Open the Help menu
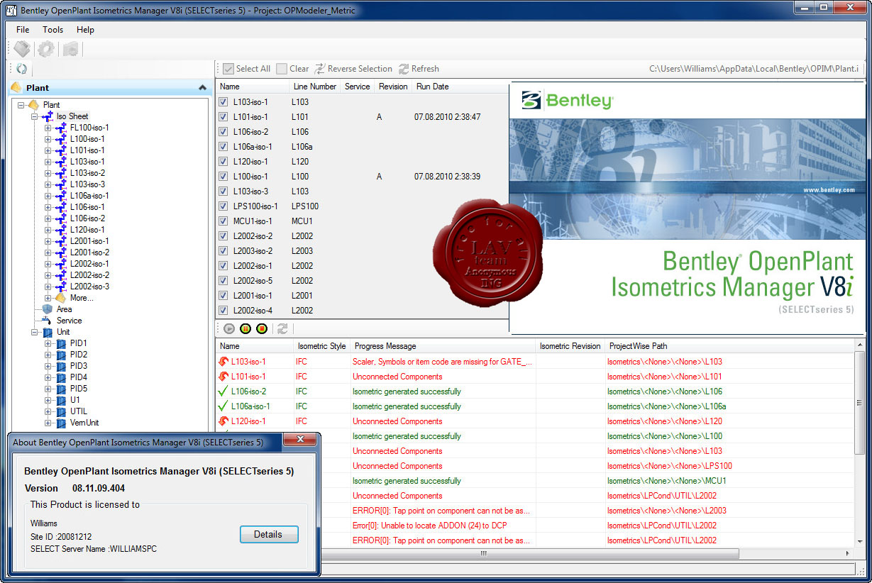The height and width of the screenshot is (583, 872). (85, 30)
